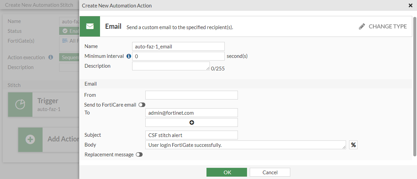Enable Send to FortiCare email toggle
417x179 pixels.
click(142, 105)
